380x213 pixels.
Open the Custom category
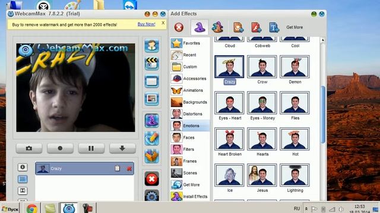click(x=190, y=67)
